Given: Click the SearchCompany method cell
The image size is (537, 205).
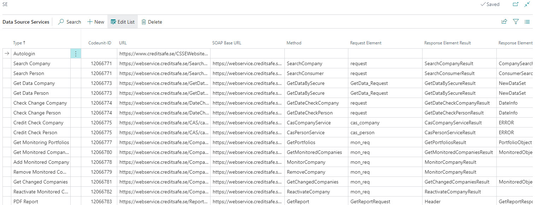Looking at the screenshot, I should (316, 64).
